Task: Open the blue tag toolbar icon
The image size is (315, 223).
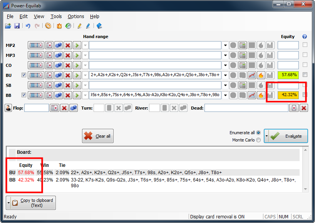Action: (x=99, y=26)
